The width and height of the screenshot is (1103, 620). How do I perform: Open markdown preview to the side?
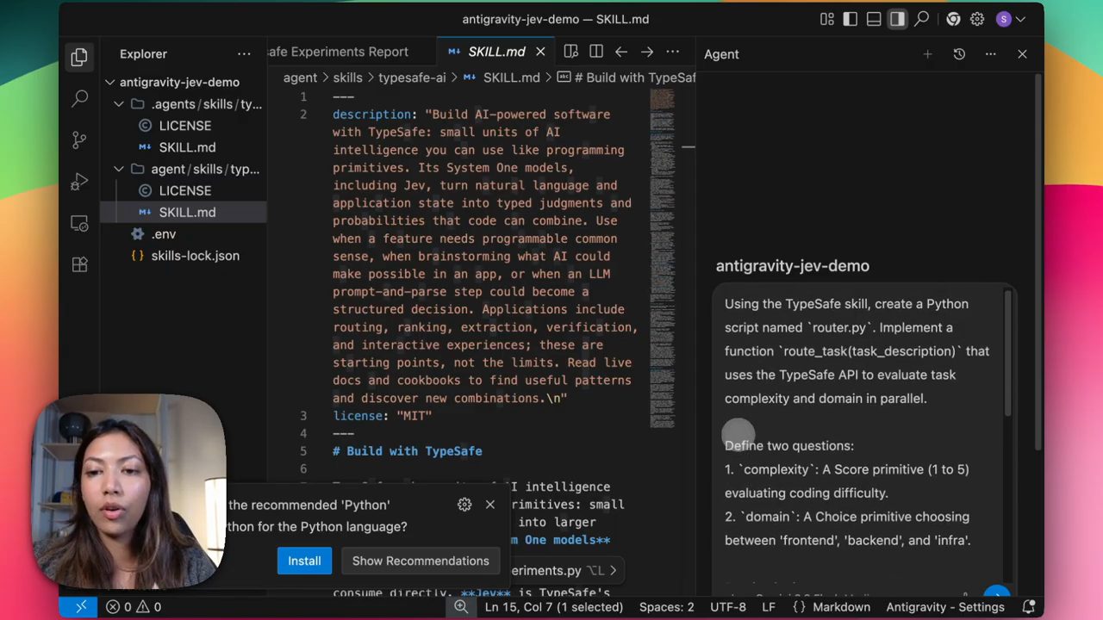(x=570, y=52)
